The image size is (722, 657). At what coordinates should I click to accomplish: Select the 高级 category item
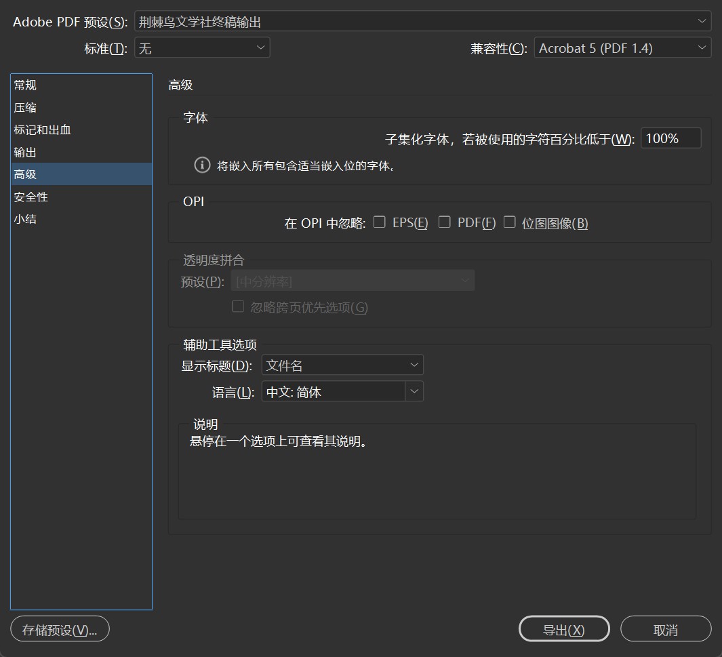pos(26,174)
